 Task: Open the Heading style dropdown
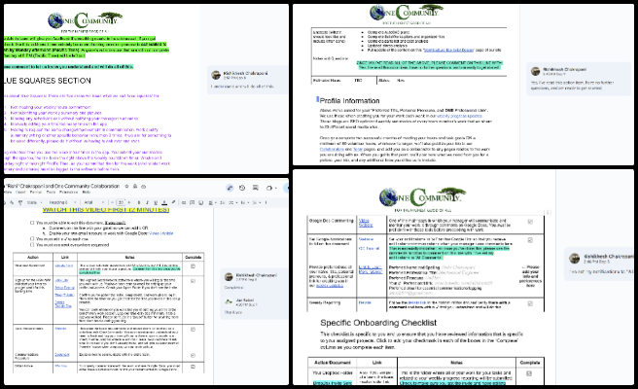pyautogui.click(x=58, y=201)
